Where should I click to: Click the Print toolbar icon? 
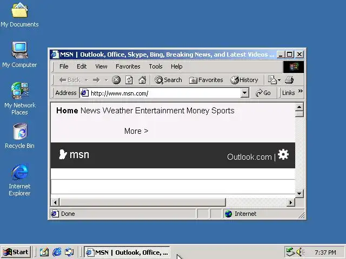tap(289, 80)
